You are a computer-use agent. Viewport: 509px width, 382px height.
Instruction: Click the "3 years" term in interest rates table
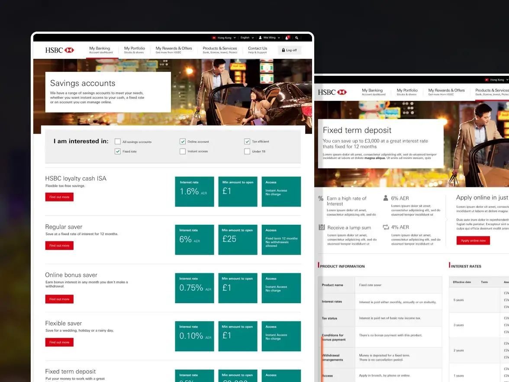[x=458, y=325]
